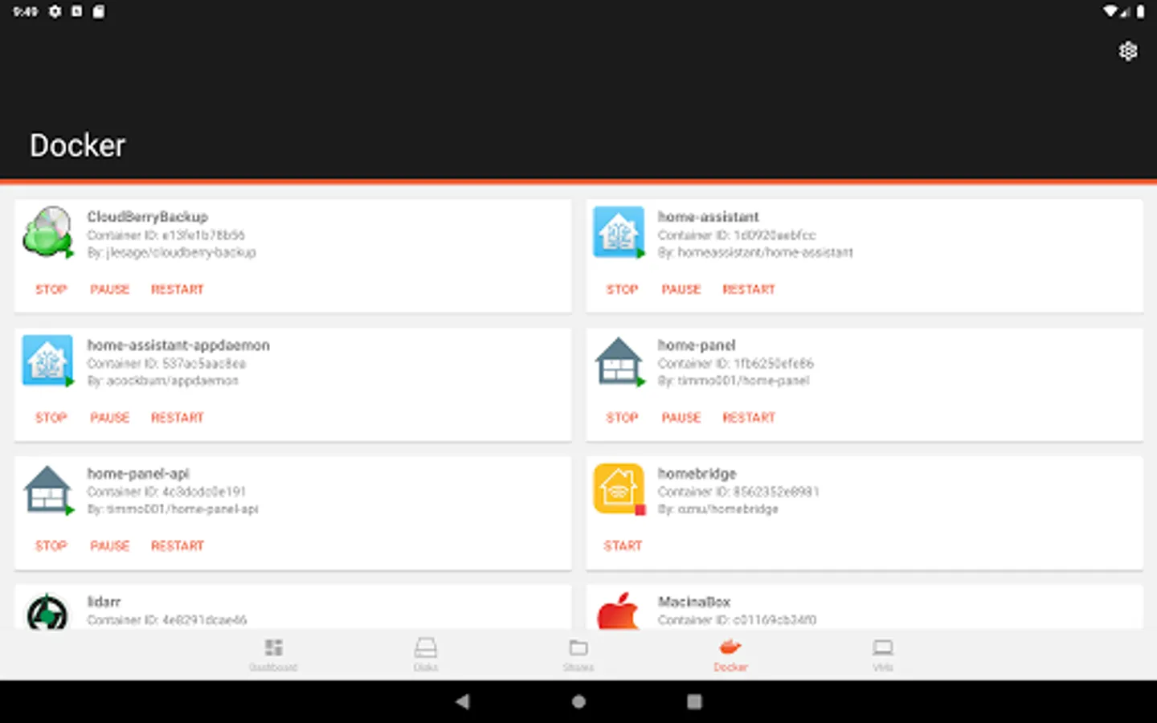Screen dimensions: 1157x723
Task: Switch to the Dashboard tab
Action: pos(273,655)
